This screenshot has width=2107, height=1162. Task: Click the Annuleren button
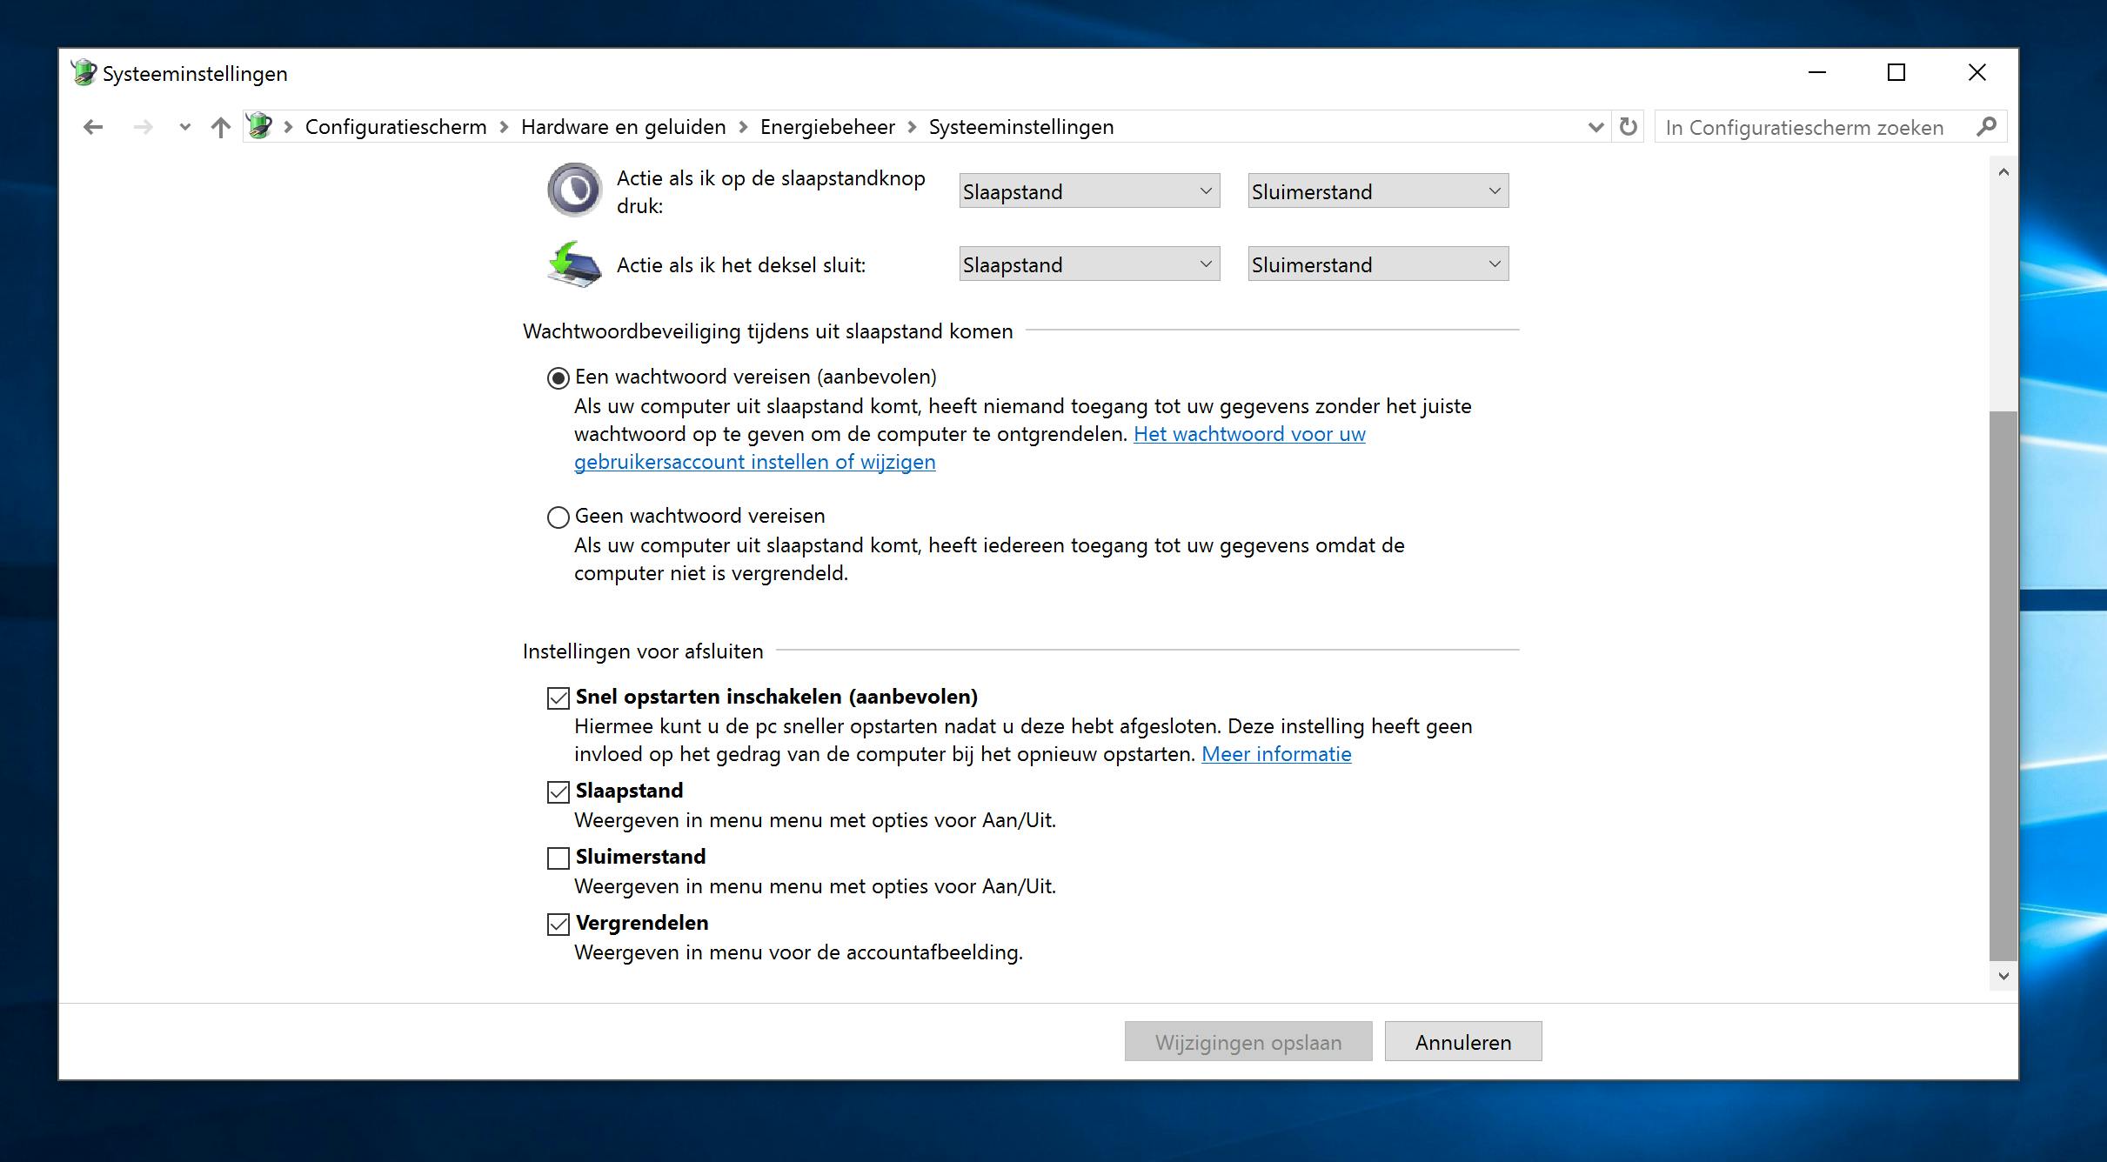(x=1462, y=1042)
